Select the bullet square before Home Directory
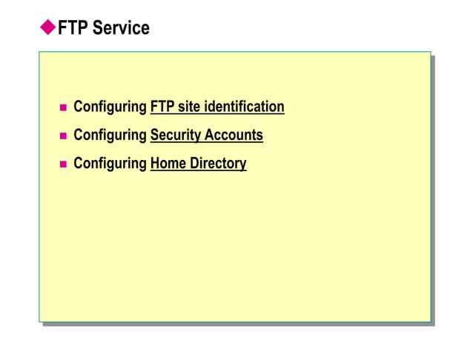Screen dimensions: 473x354 [x=63, y=164]
